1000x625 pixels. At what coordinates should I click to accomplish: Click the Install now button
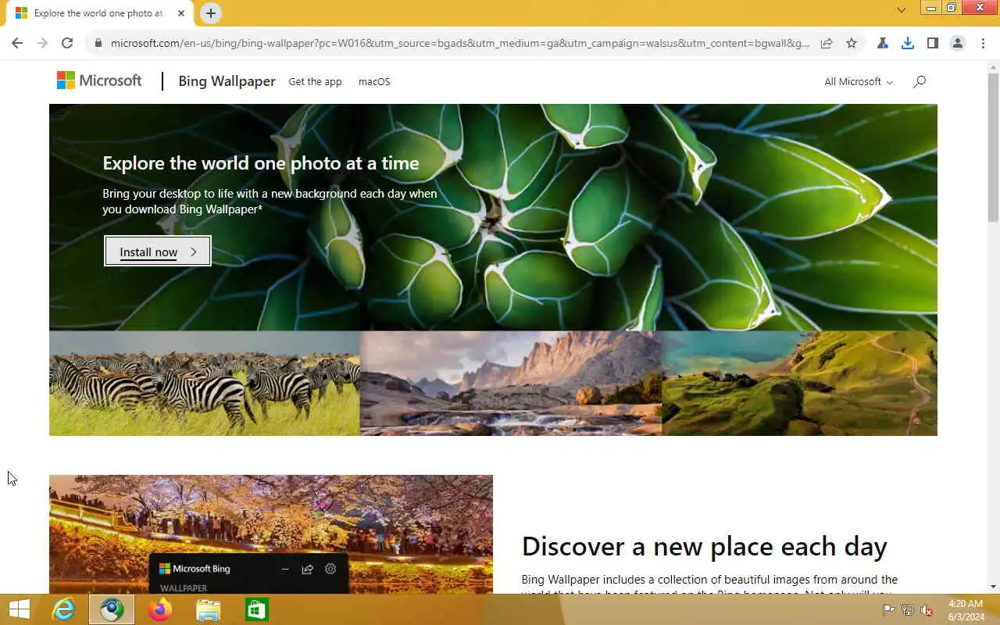158,252
